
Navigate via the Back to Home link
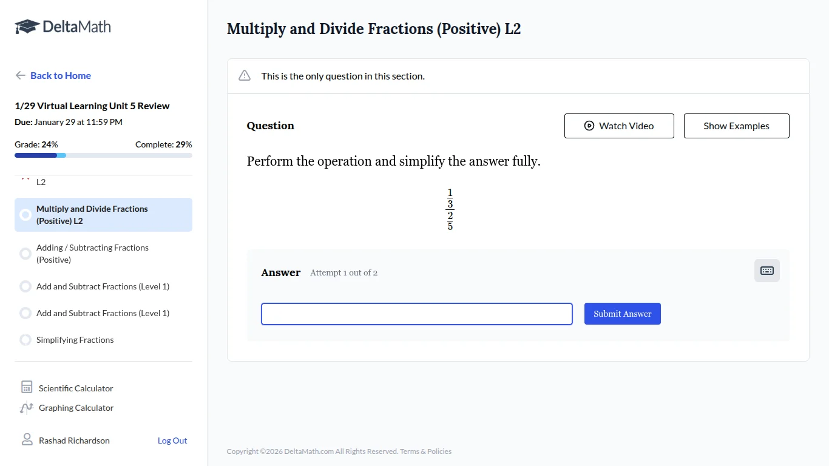tap(60, 75)
